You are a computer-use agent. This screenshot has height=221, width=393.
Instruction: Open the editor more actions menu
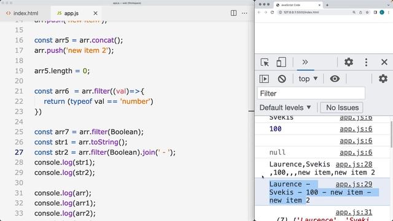[244, 13]
